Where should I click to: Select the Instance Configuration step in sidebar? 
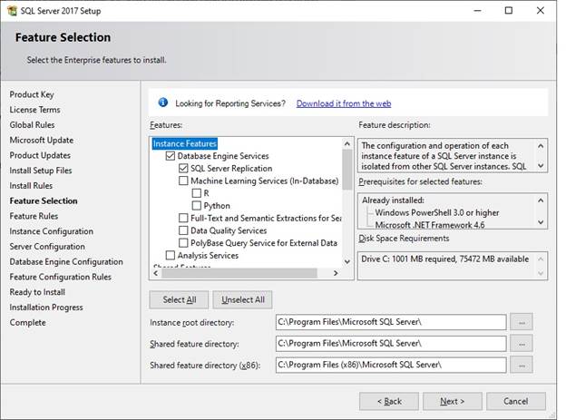(51, 231)
